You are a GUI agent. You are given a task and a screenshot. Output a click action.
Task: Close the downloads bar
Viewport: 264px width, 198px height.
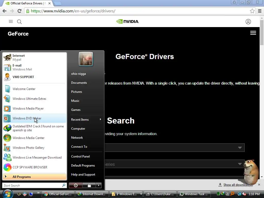pos(259,185)
